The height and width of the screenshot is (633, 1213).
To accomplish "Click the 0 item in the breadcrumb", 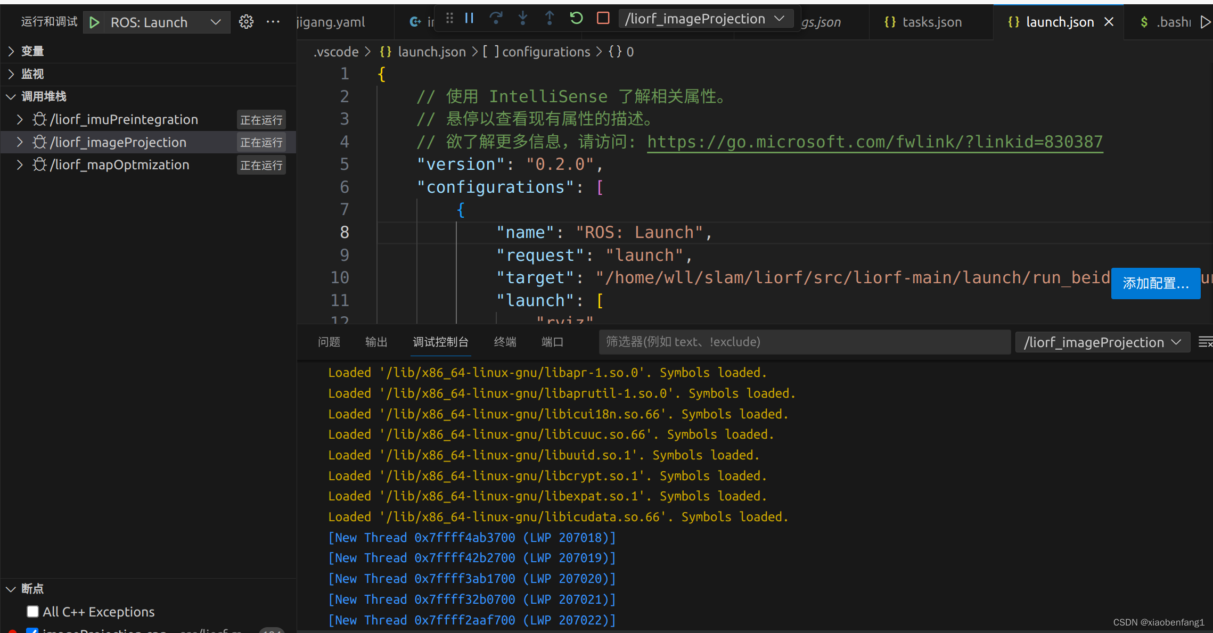I will (630, 52).
